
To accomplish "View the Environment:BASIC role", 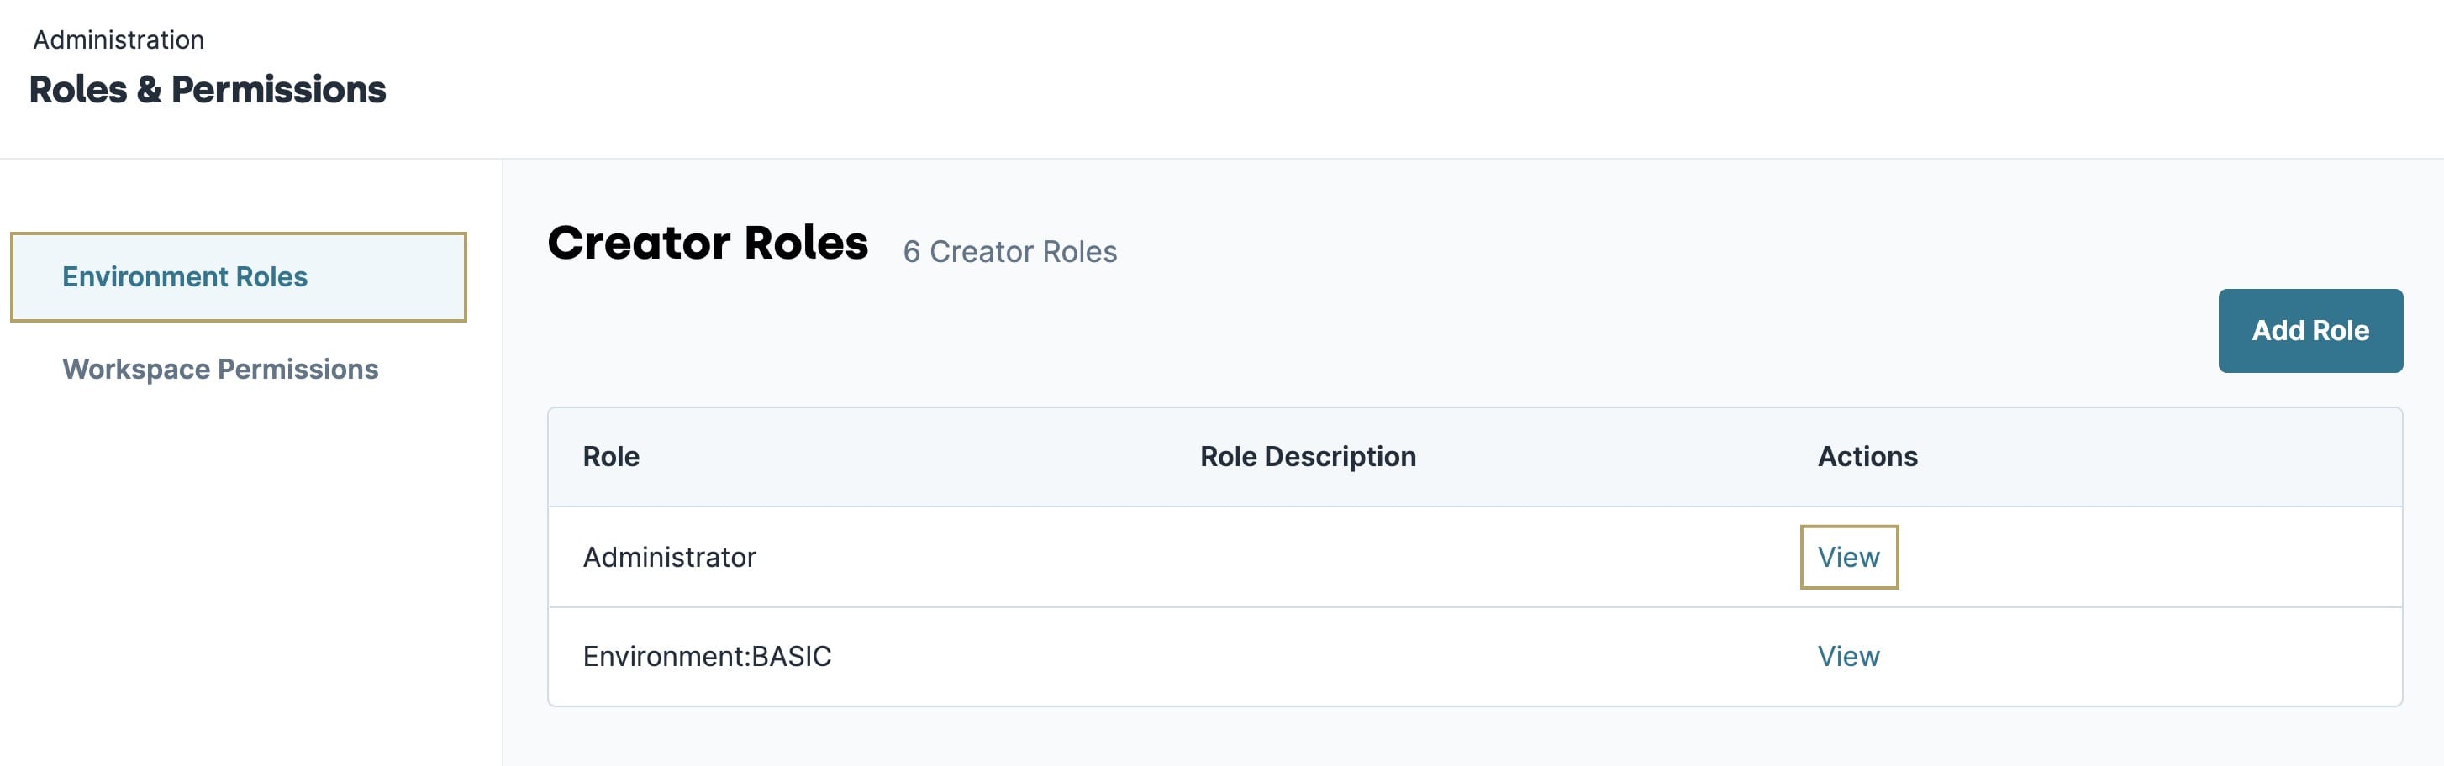I will (1848, 656).
